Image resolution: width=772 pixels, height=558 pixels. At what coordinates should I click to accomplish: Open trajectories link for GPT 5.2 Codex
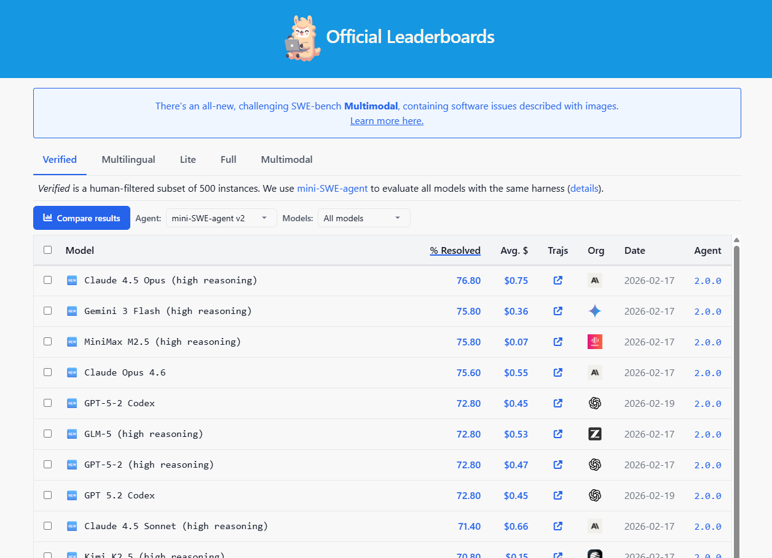558,495
